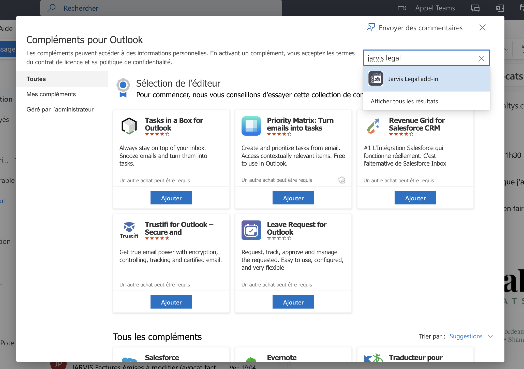Open the Aide tab in Outlook behind dialog
This screenshot has width=524, height=369.
[x=6, y=28]
